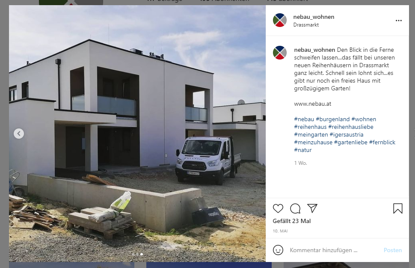
Task: View who liked via Gefällt 23 Mal
Action: point(292,221)
